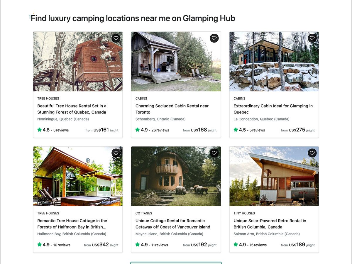Favorite the Nominingue tree house listing heart
The image size is (352, 264).
coord(116,38)
